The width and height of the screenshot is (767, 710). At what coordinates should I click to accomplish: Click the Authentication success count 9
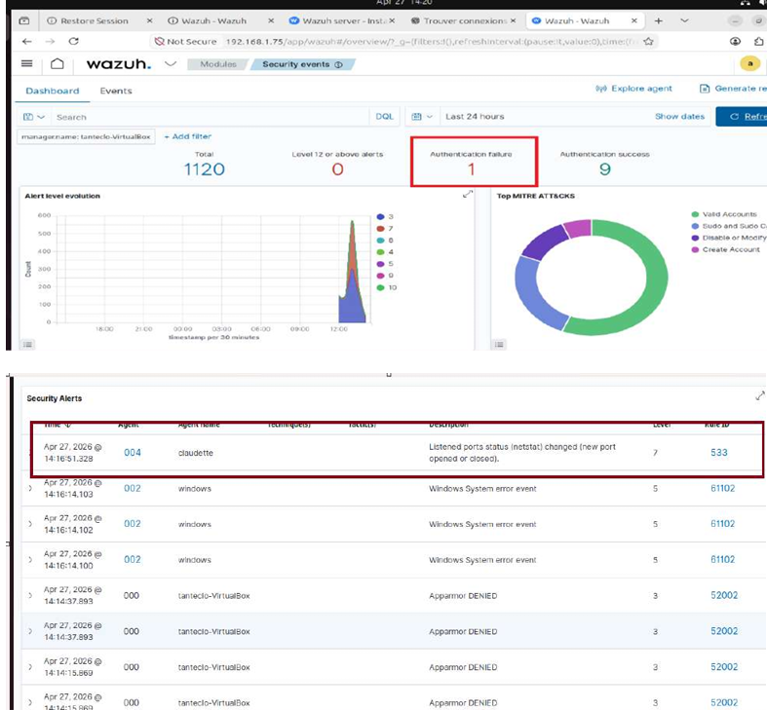point(605,169)
